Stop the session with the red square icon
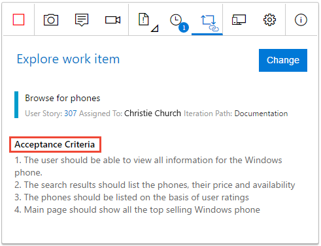The height and width of the screenshot is (246, 321). 18,20
